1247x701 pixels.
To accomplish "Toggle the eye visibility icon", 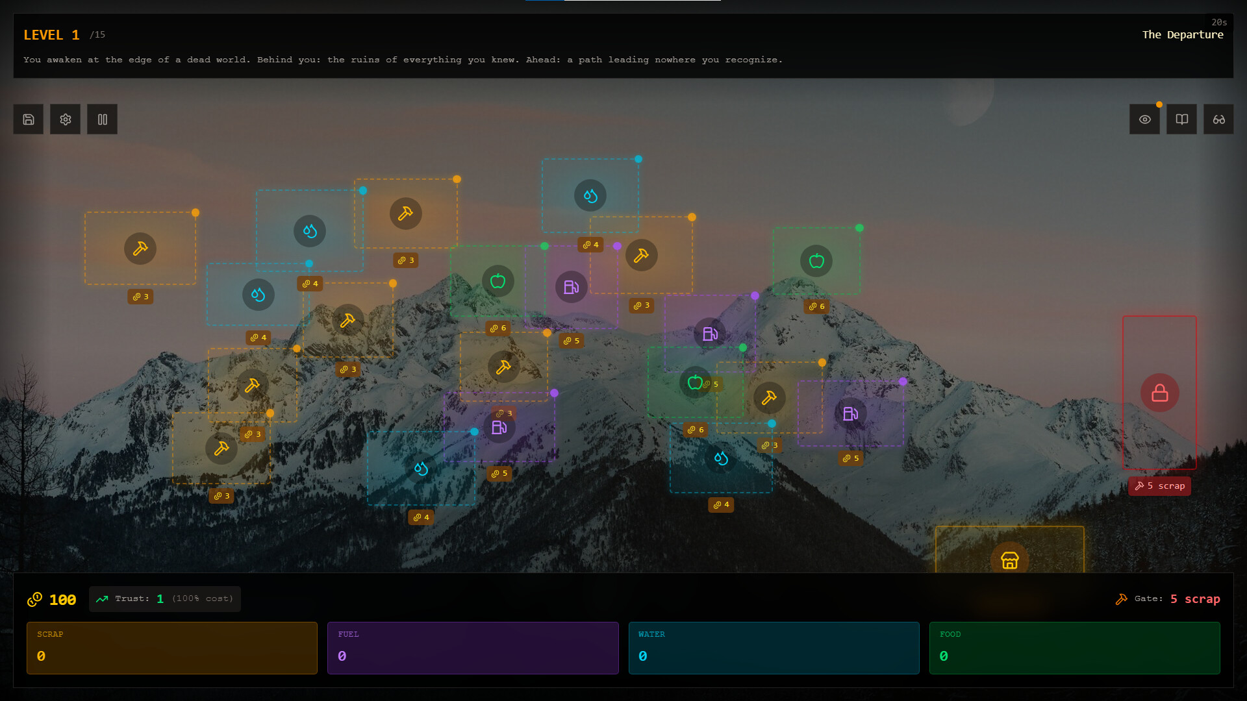I will coord(1144,119).
